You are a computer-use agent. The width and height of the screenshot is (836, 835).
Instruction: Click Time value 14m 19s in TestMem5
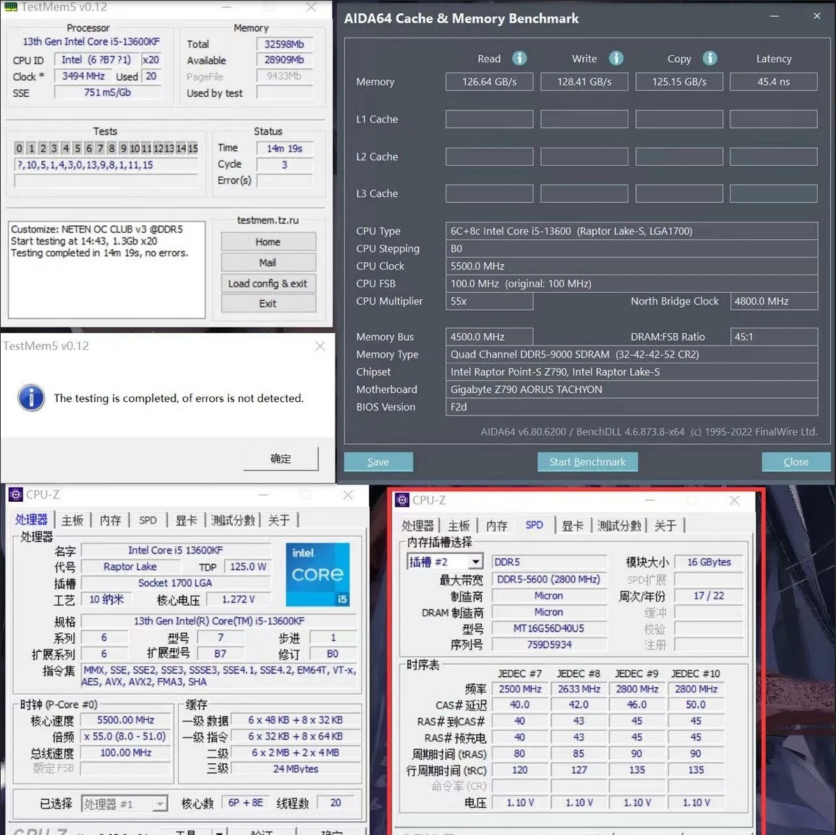(284, 148)
